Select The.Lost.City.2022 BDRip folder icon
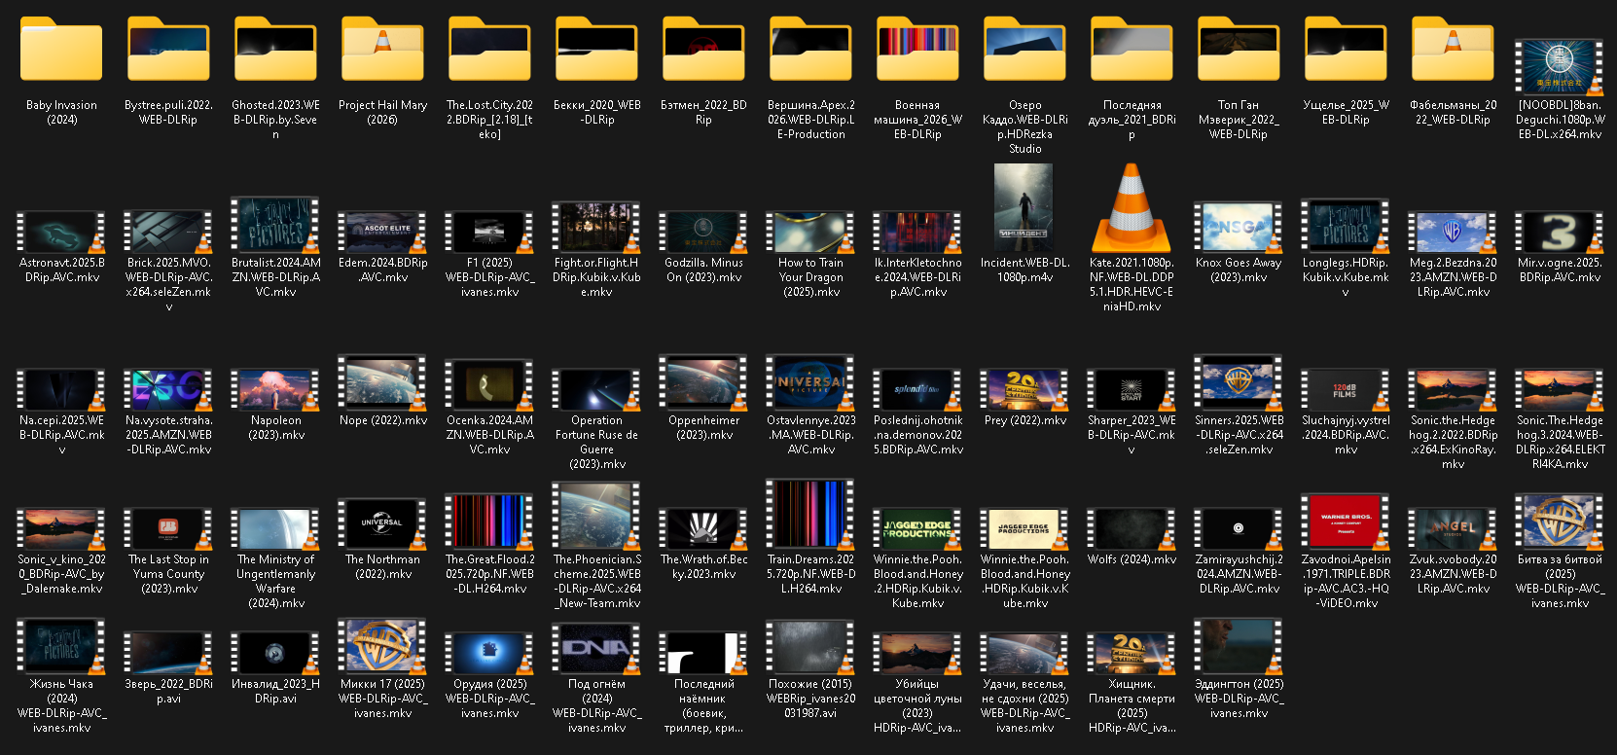Screen dimensions: 1617x755 489,49
